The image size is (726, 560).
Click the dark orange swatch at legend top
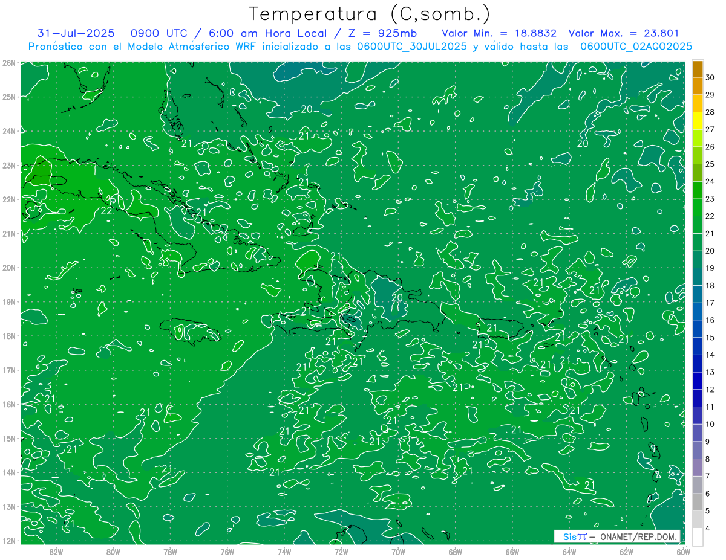(698, 69)
